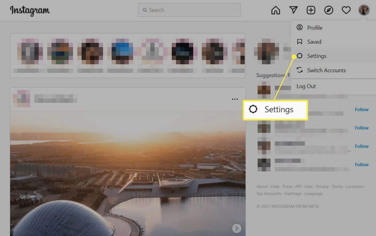The width and height of the screenshot is (376, 236).
Task: Open the Hashtags footer link
Action: tap(293, 193)
